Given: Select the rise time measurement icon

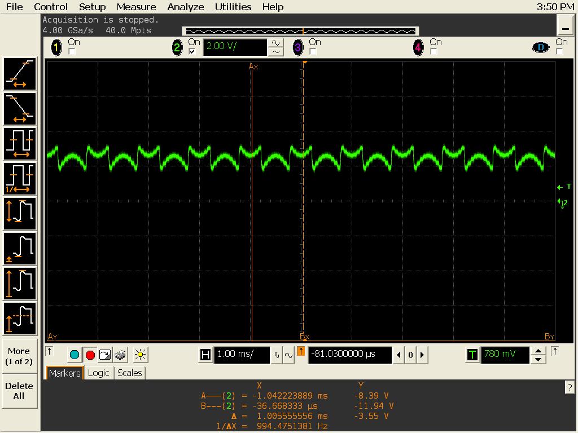Looking at the screenshot, I should [19, 73].
